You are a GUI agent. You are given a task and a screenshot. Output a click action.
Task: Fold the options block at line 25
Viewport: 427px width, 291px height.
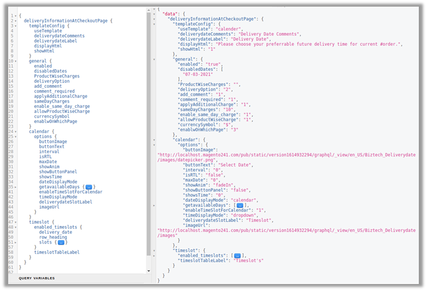pos(15,136)
